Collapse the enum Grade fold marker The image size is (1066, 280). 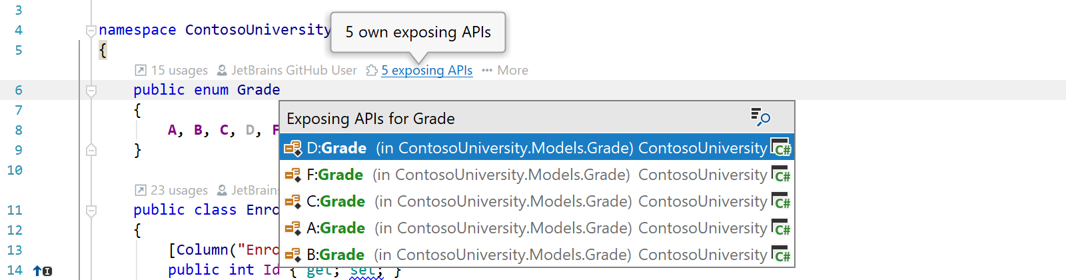tap(91, 90)
